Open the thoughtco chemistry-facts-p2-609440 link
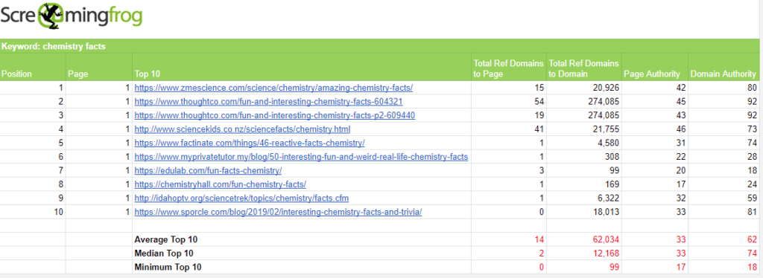The image size is (763, 278). 275,115
